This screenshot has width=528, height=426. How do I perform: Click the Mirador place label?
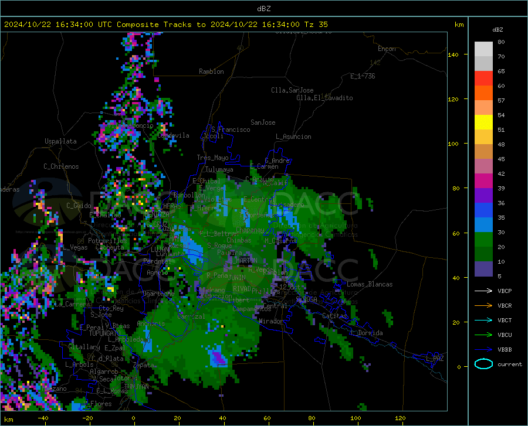point(271,321)
